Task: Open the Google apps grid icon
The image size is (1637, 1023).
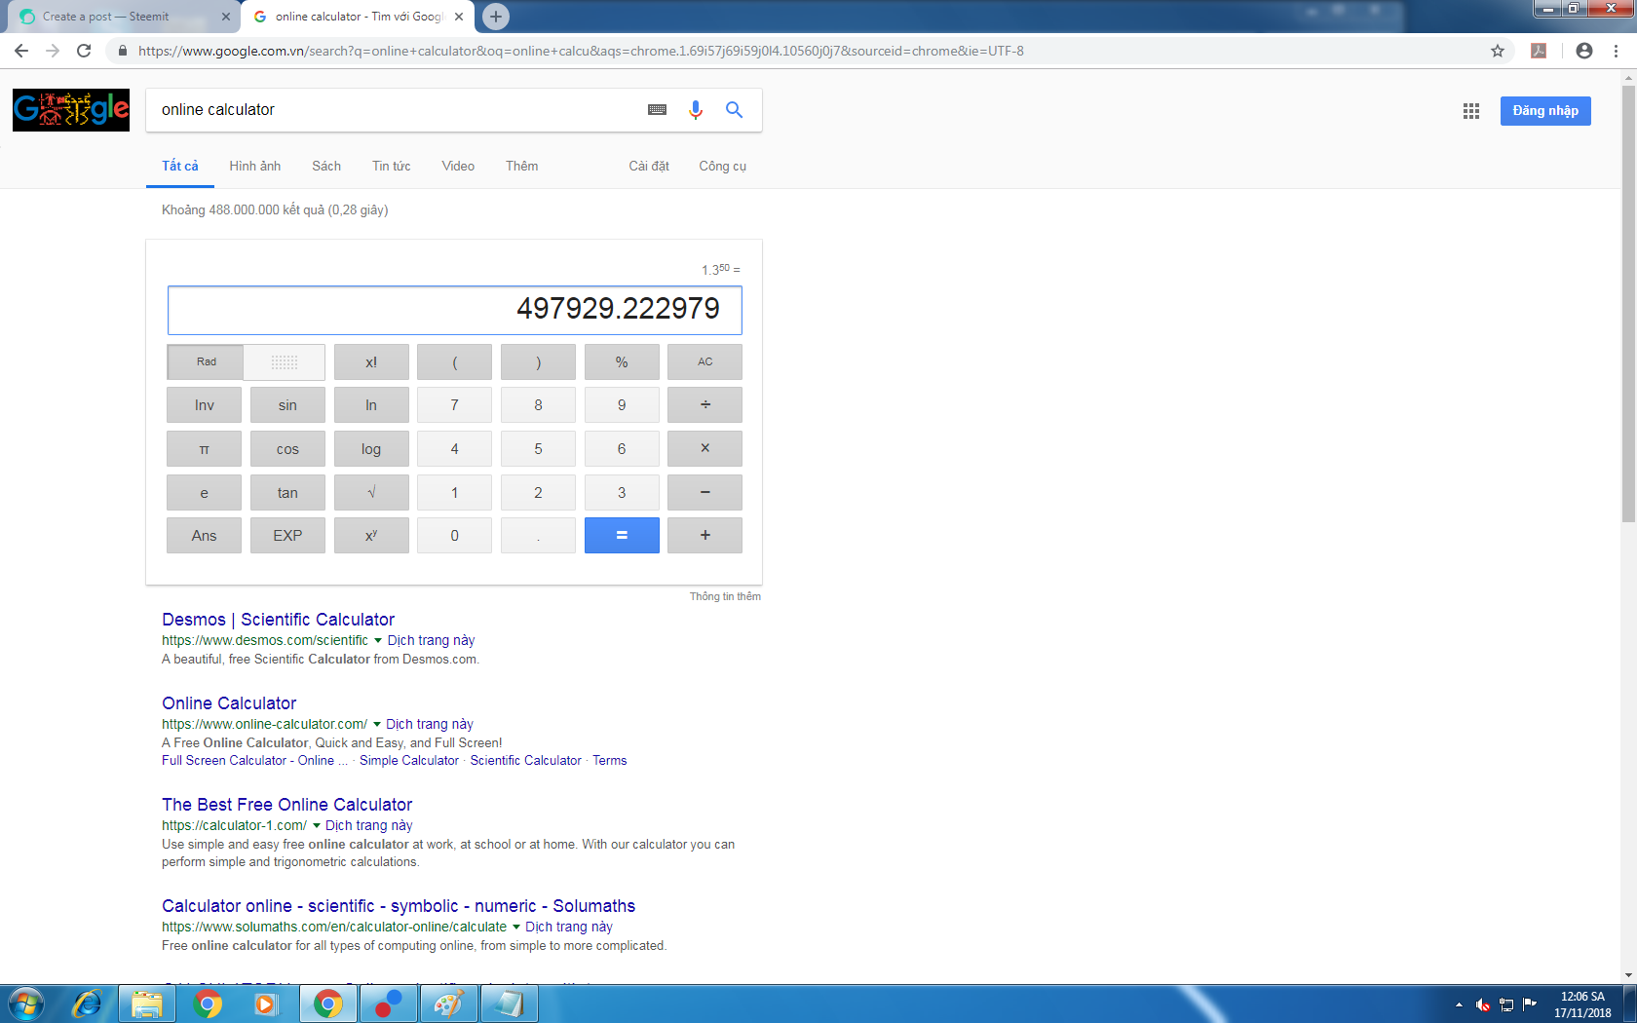Action: coord(1471,111)
